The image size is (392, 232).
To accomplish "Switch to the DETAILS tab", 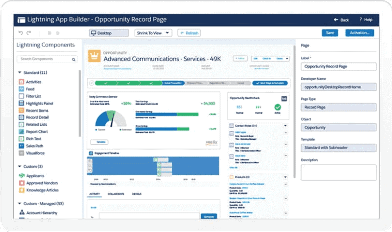I will [137, 194].
